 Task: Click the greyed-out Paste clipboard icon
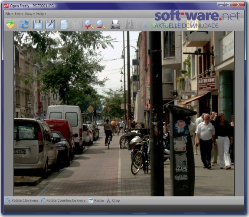[x=76, y=25]
